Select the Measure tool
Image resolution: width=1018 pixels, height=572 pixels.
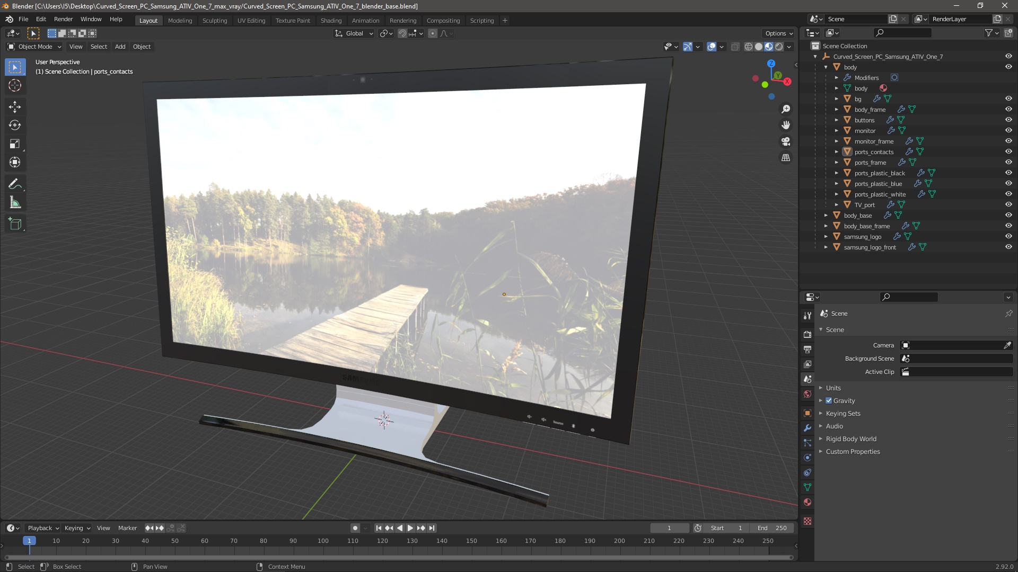[15, 203]
